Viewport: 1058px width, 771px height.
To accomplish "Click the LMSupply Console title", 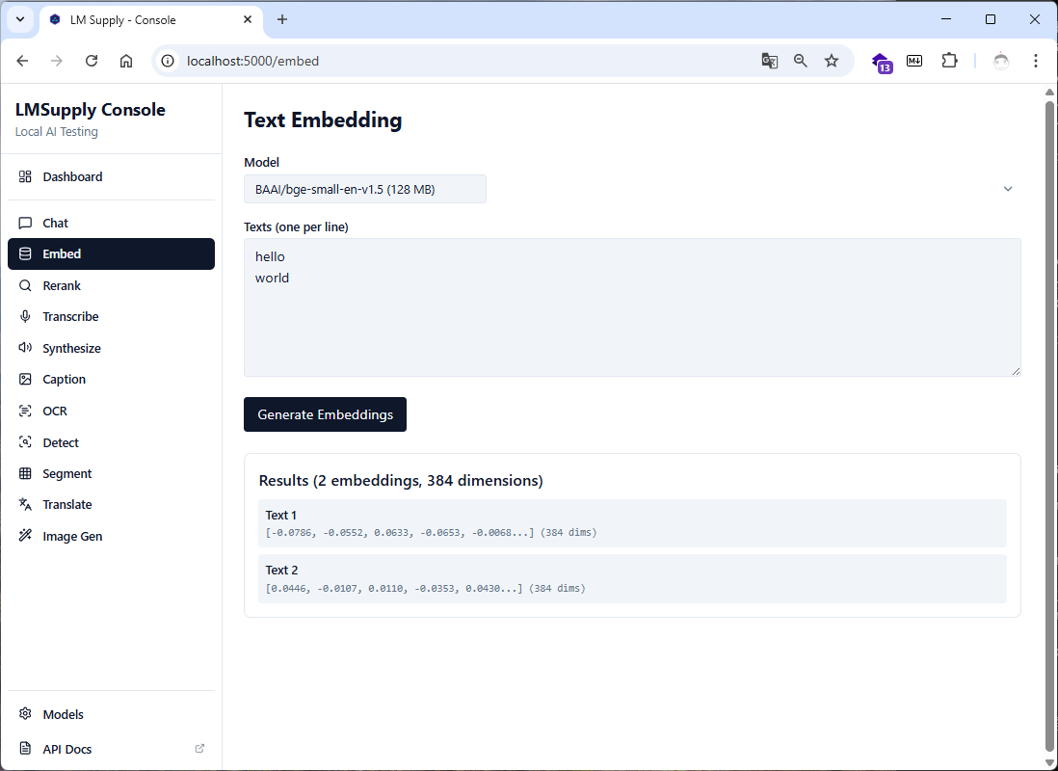I will click(91, 109).
